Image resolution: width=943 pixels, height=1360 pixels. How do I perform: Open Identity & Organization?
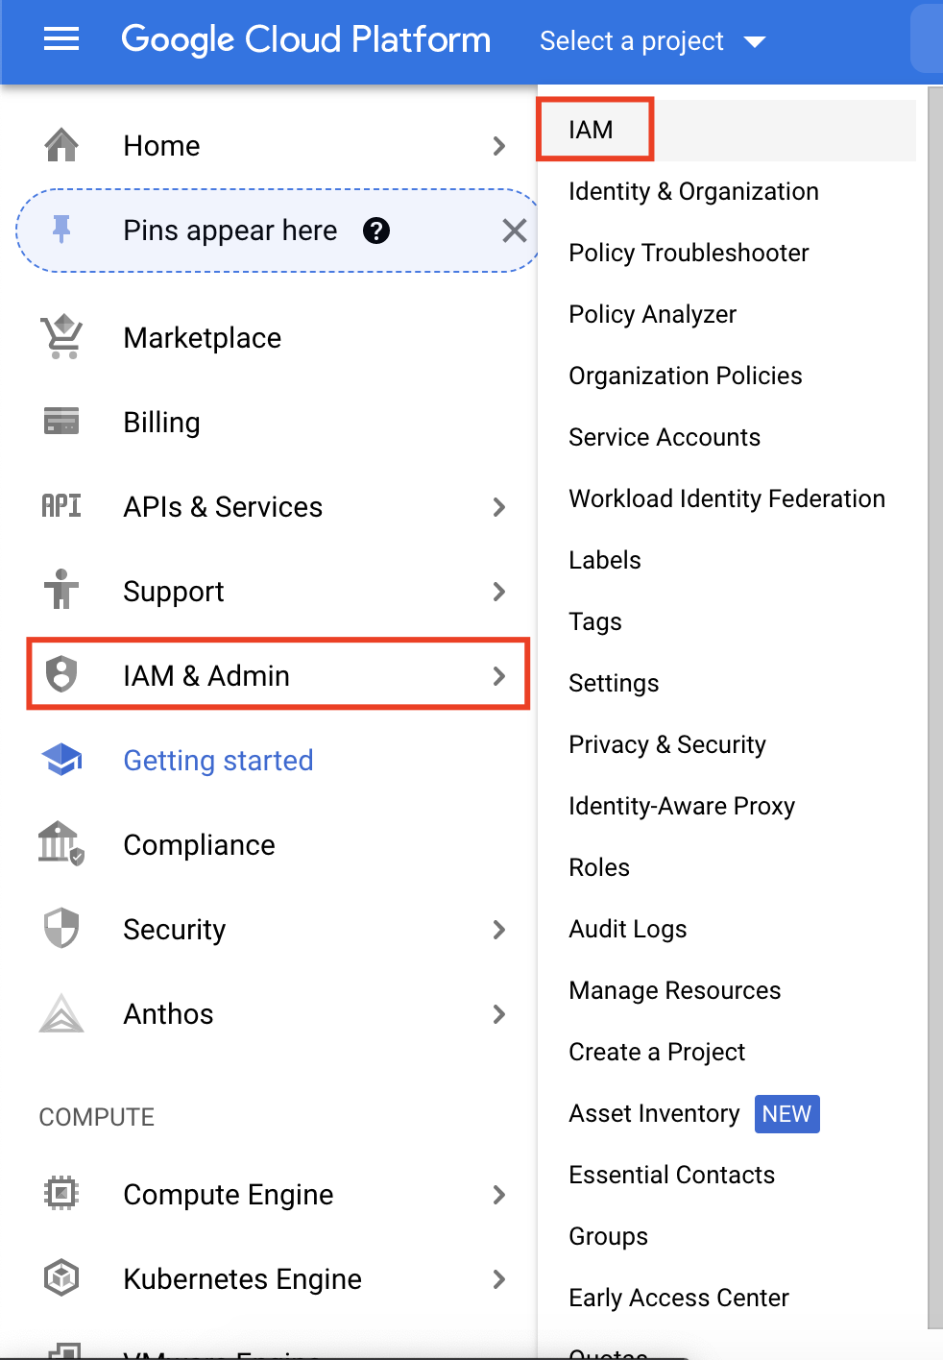pyautogui.click(x=693, y=191)
